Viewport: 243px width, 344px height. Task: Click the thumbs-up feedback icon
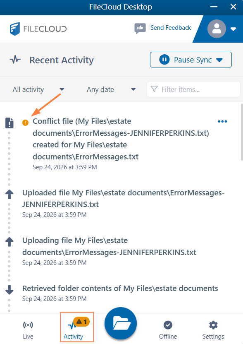click(x=140, y=28)
